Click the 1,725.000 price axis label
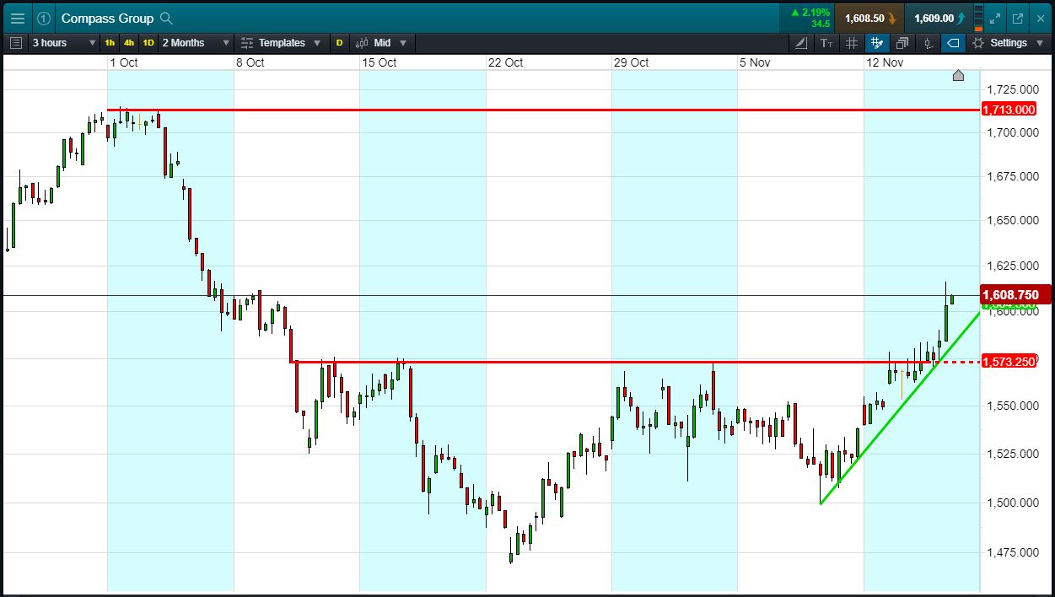1055x597 pixels. (1014, 89)
